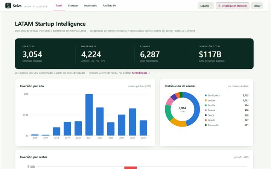Open the Metodología link
Screen dimensions: 271x169
coord(141,73)
